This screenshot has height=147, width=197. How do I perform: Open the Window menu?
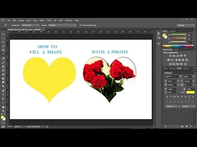tap(69, 20)
